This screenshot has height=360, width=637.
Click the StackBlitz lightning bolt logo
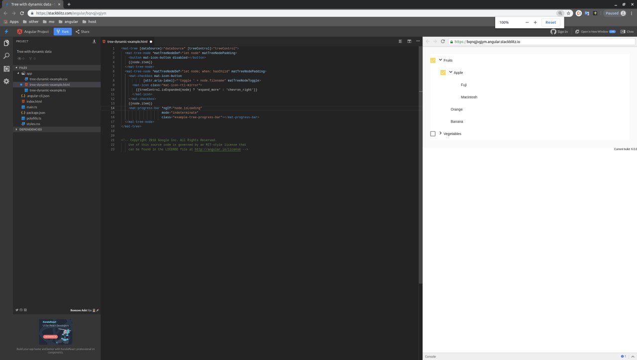click(6, 31)
